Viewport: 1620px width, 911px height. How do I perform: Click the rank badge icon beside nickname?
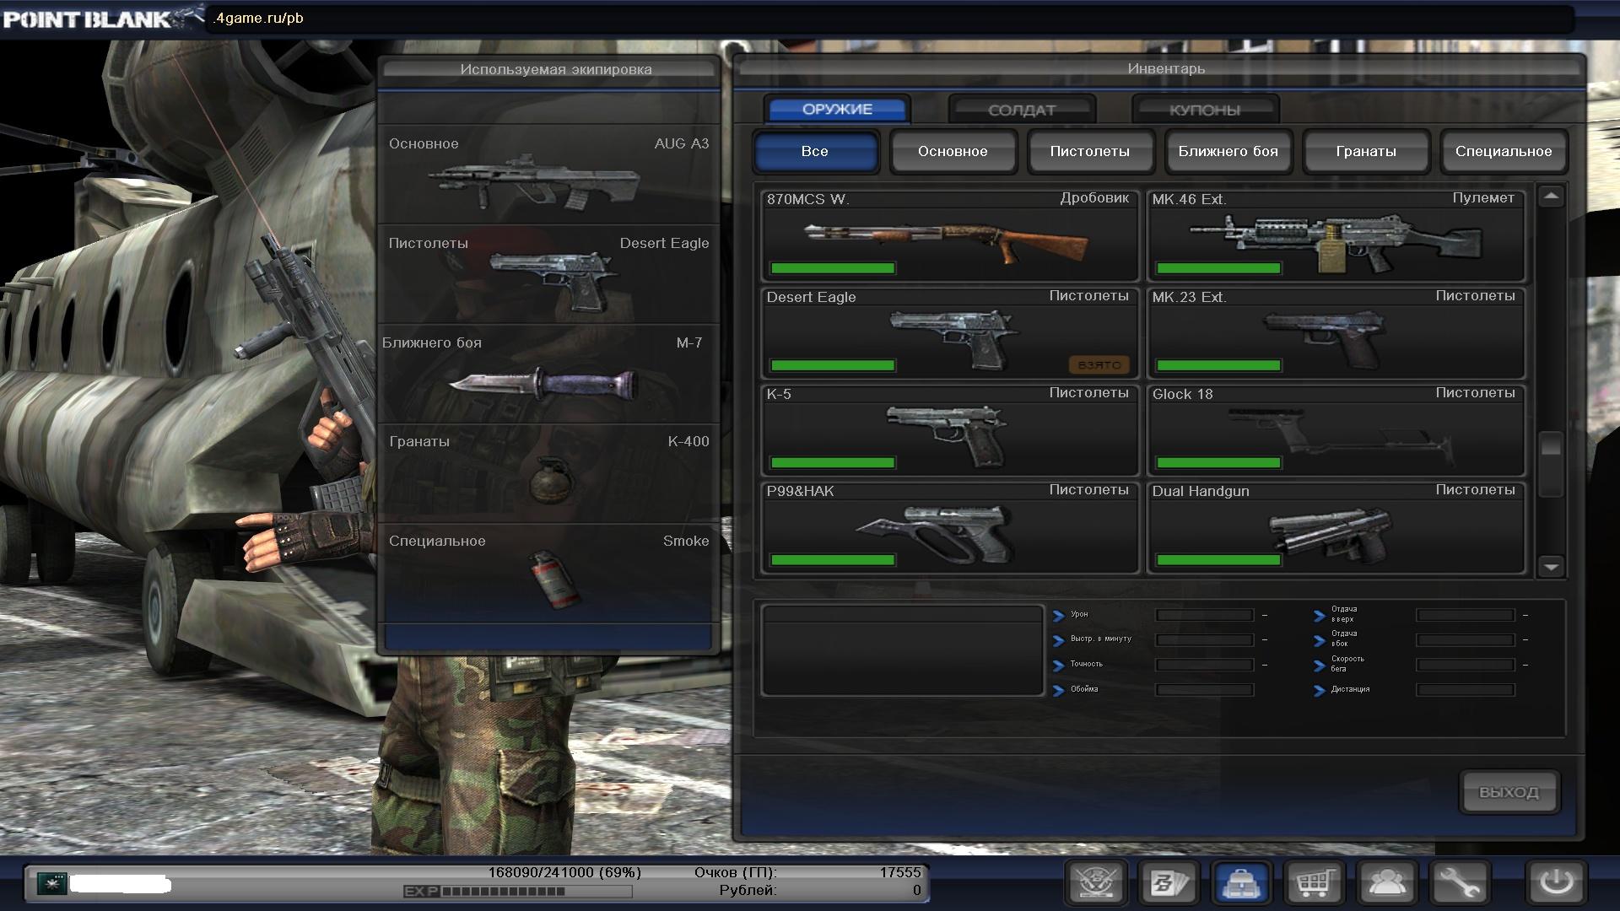click(x=52, y=883)
